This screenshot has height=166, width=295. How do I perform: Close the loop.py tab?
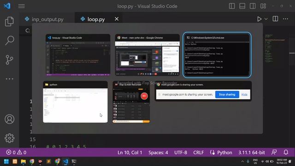[117, 19]
